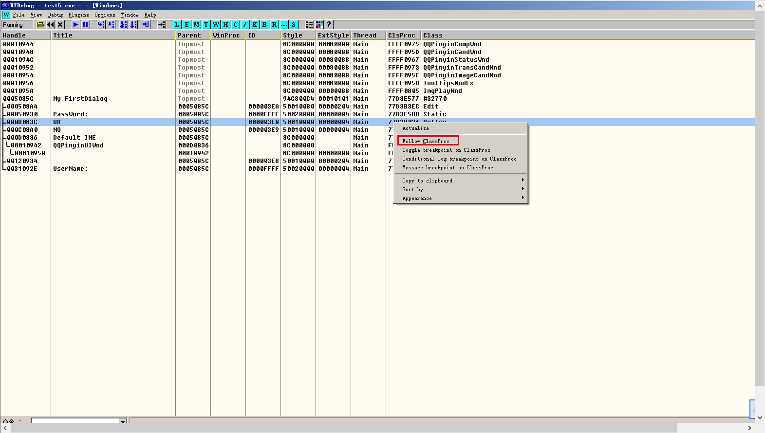The height and width of the screenshot is (433, 765).
Task: Open References window via R button
Action: pos(275,25)
